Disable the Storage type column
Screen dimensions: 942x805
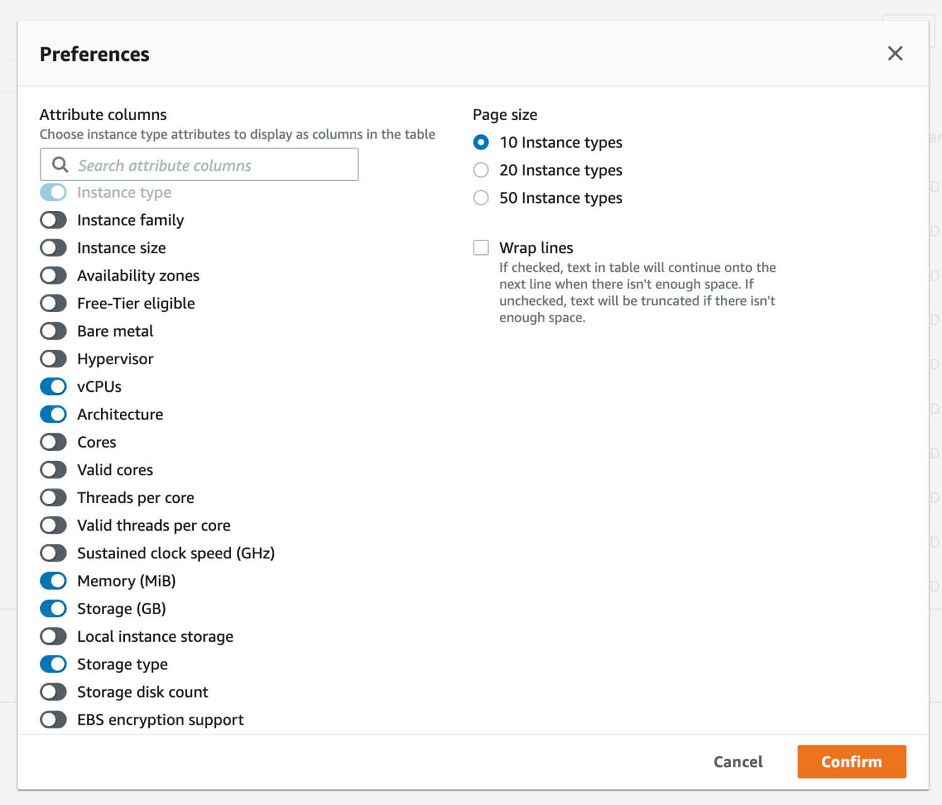[x=53, y=664]
